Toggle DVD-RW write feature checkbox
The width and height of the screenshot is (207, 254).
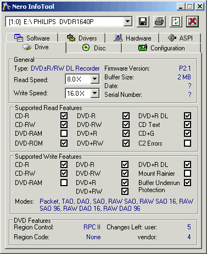pos(125,173)
